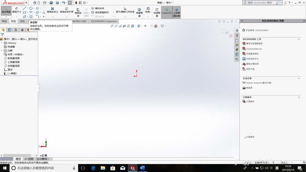Image resolution: width=306 pixels, height=172 pixels.
Task: Open the Undo dropdown arrow
Action: point(66,3)
